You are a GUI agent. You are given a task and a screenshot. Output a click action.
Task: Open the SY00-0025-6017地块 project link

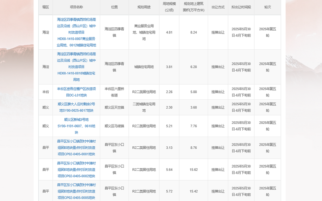click(x=76, y=107)
